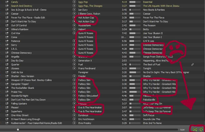Select the track titled Angelila

pos(15,57)
